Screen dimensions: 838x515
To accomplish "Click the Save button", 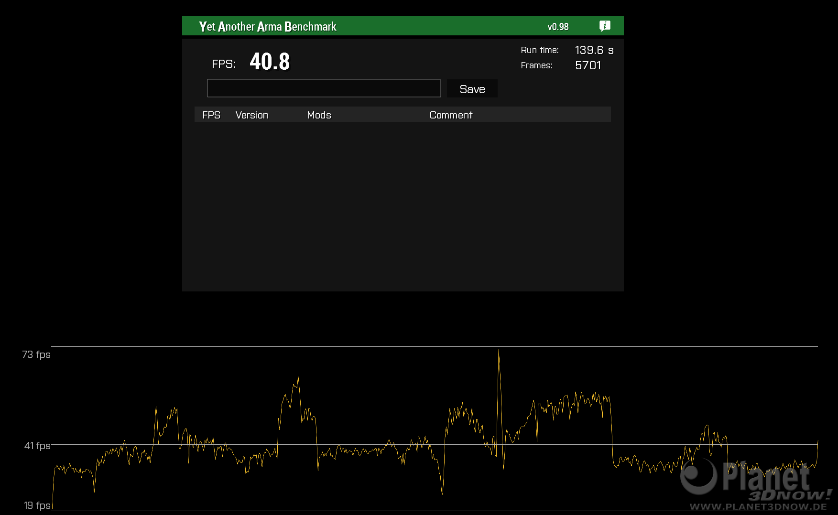I will (x=472, y=89).
